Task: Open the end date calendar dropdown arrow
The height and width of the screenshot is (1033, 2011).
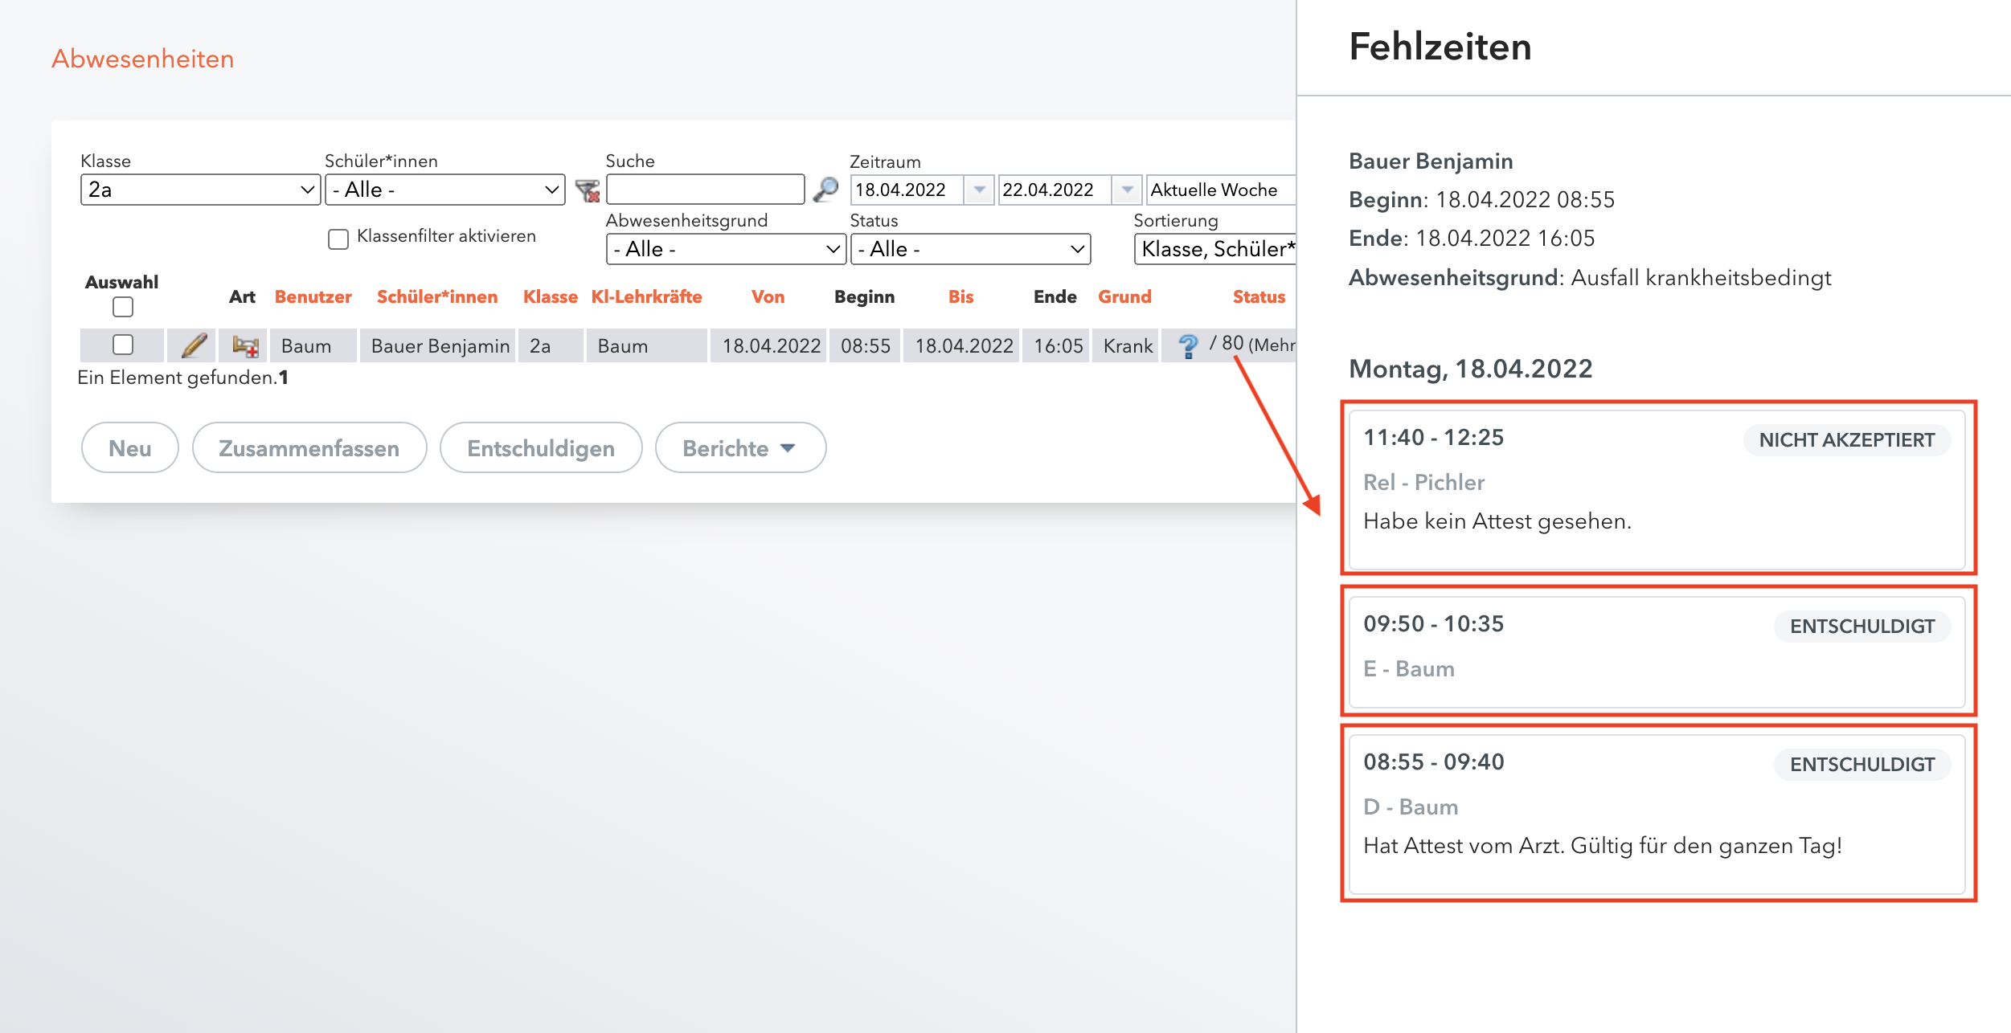Action: [x=1127, y=190]
